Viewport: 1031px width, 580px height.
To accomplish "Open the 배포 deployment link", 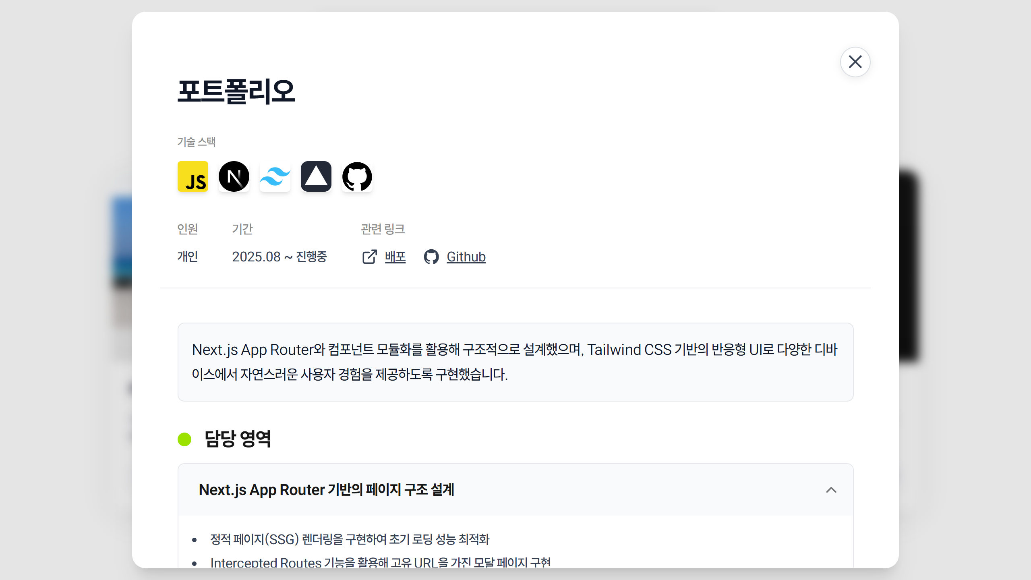I will (395, 257).
